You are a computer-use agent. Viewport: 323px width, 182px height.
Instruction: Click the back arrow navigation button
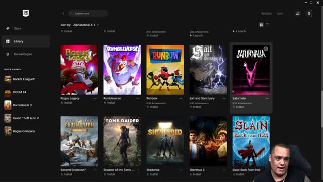(64, 14)
